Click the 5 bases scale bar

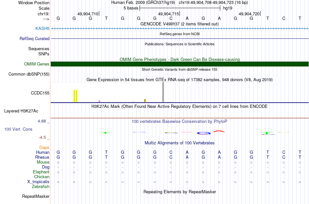coord(180,8)
